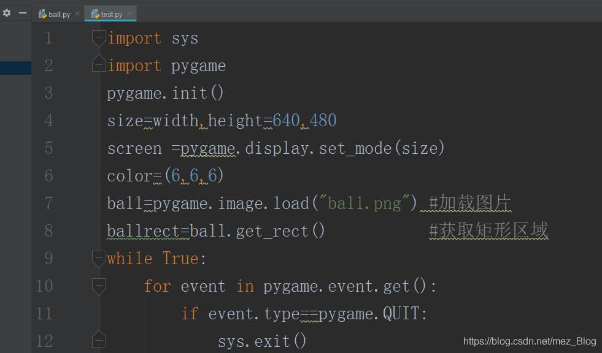Click the "ball.png" string literal

(363, 203)
